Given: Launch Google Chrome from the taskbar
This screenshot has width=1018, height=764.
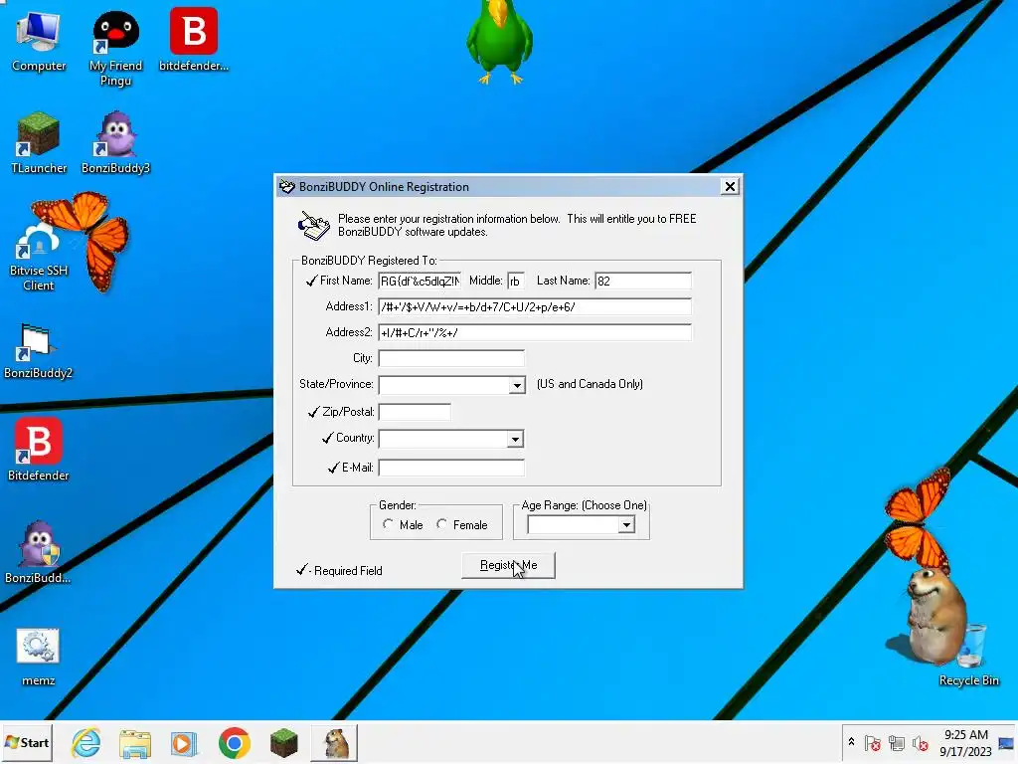Looking at the screenshot, I should pos(235,743).
